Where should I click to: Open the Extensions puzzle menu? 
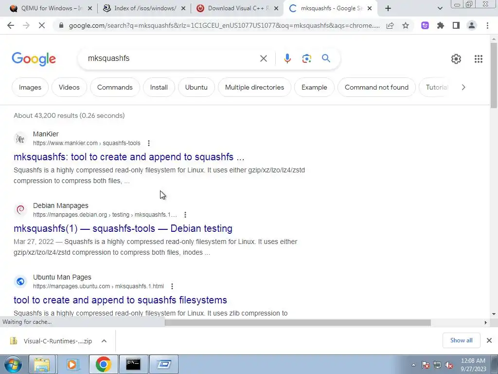coord(441,25)
